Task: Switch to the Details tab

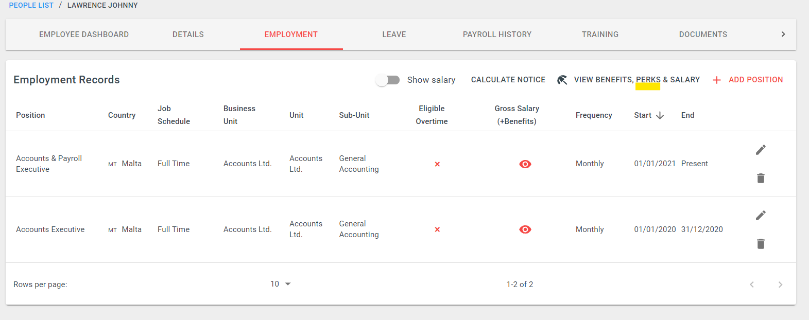Action: (x=188, y=34)
